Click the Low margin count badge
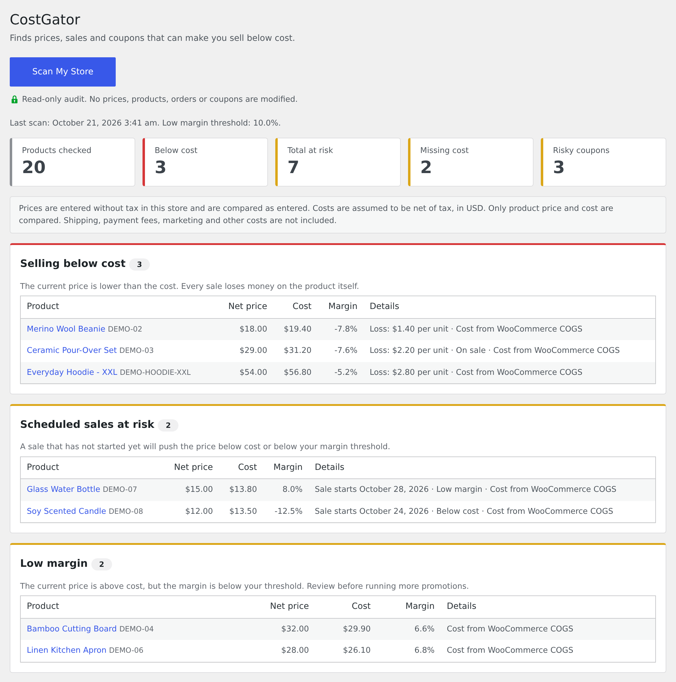Screen dimensions: 676x682 [x=102, y=564]
